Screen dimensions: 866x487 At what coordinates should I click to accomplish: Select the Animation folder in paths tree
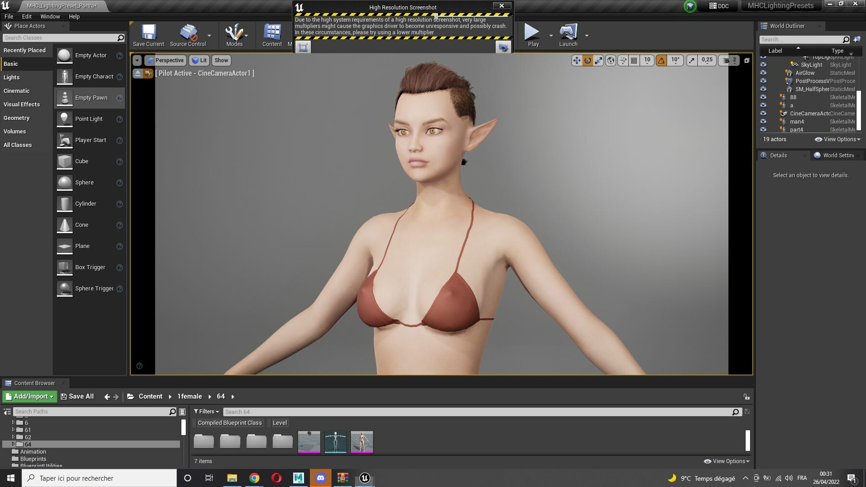point(33,452)
